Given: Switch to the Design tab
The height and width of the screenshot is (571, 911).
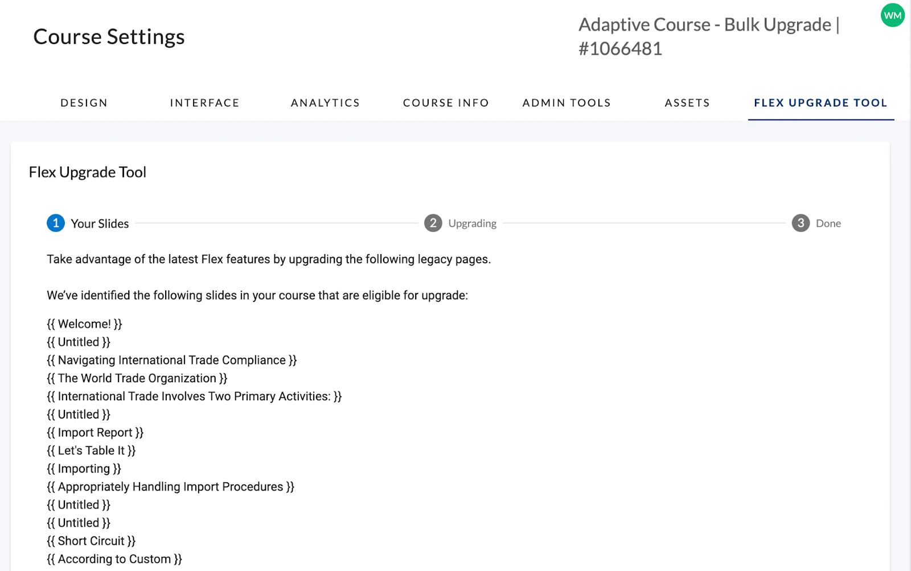Looking at the screenshot, I should pyautogui.click(x=84, y=103).
